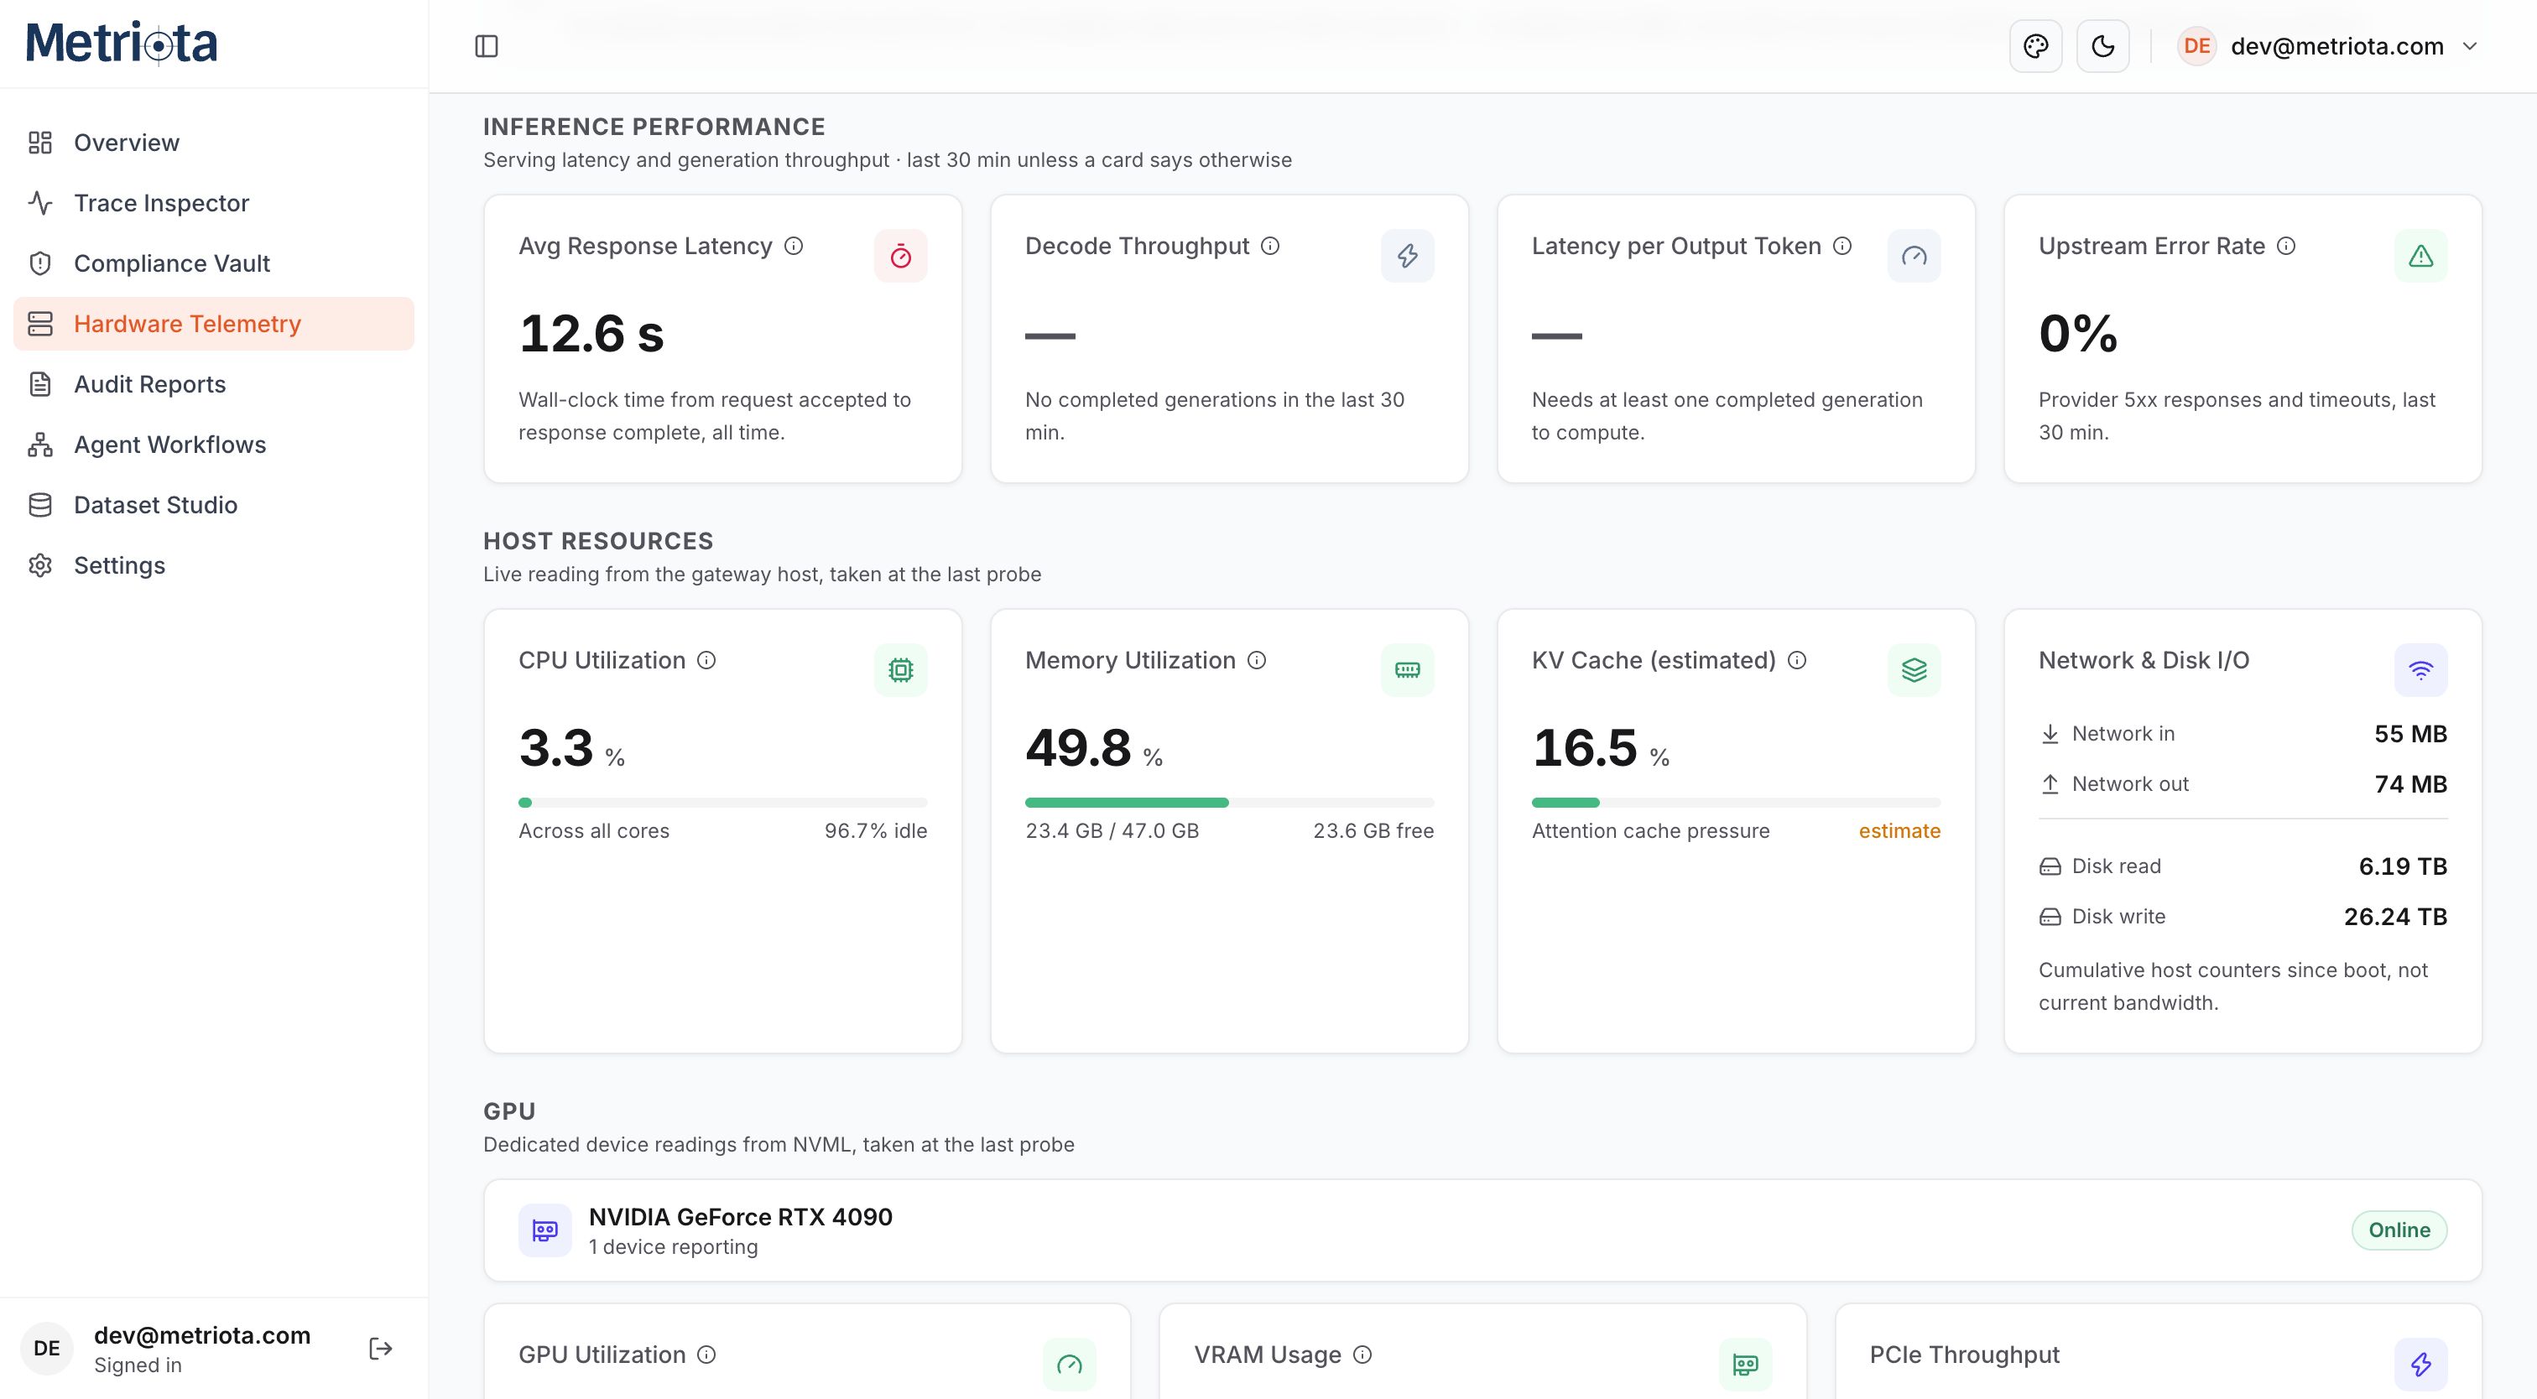Click the sign-out icon beside Signed in
Image resolution: width=2537 pixels, height=1399 pixels.
[x=381, y=1348]
